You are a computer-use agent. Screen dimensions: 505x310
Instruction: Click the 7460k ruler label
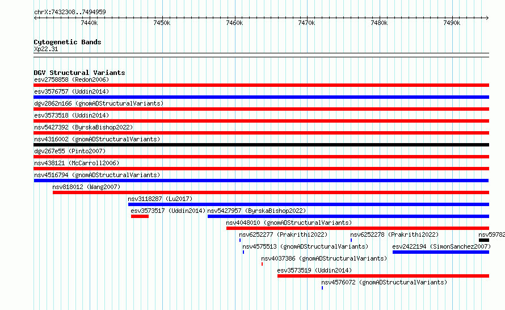pyautogui.click(x=234, y=23)
